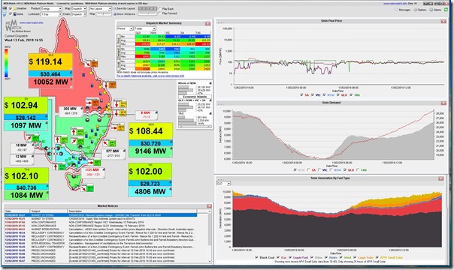Click the 18 MW SA interconnector flow label

(x=22, y=148)
